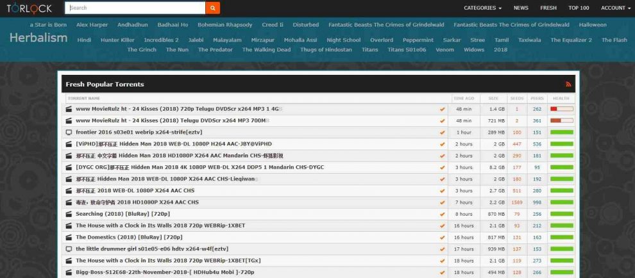Click the Torlock logo
The width and height of the screenshot is (635, 278).
click(30, 8)
